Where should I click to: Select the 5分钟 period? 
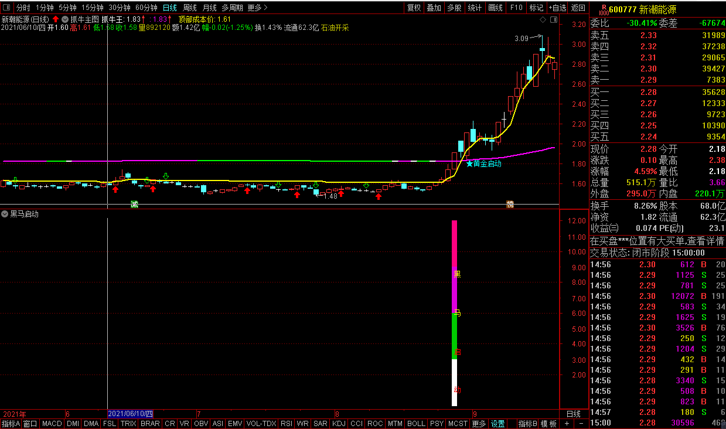tap(68, 8)
